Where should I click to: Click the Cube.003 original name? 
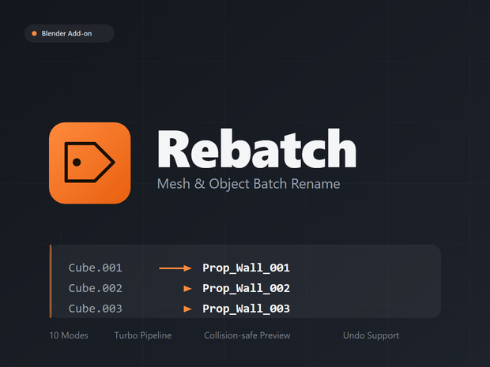coord(96,309)
